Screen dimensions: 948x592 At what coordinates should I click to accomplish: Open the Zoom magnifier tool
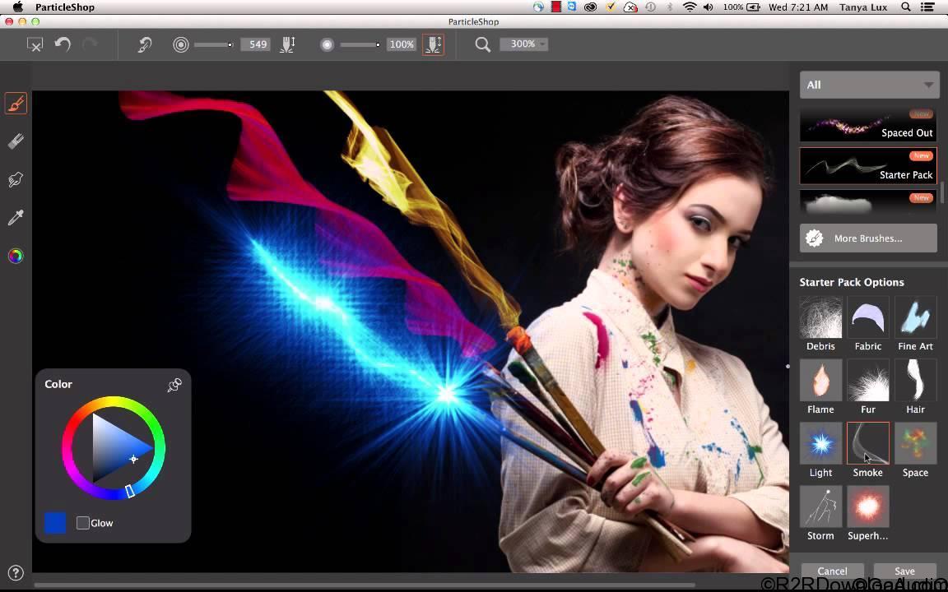coord(482,44)
